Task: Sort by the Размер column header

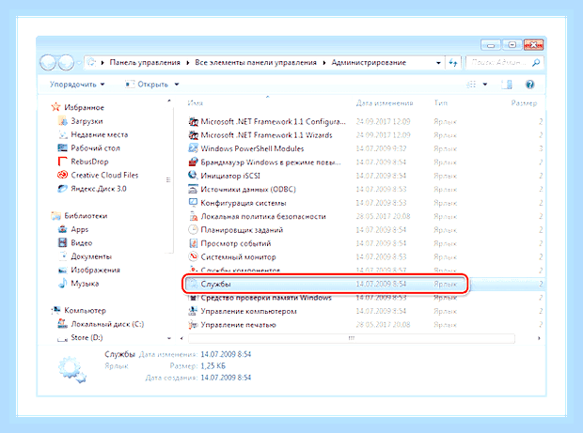Action: pyautogui.click(x=524, y=103)
